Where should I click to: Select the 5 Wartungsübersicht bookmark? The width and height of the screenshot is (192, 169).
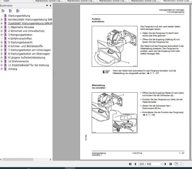pyautogui.click(x=20, y=42)
